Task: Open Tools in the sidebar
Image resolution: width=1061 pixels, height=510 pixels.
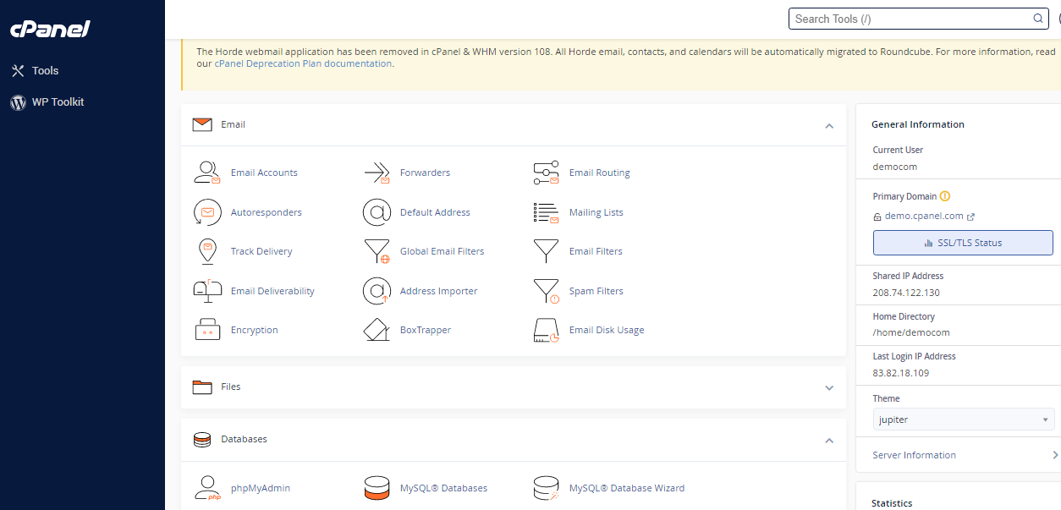Action: (45, 71)
